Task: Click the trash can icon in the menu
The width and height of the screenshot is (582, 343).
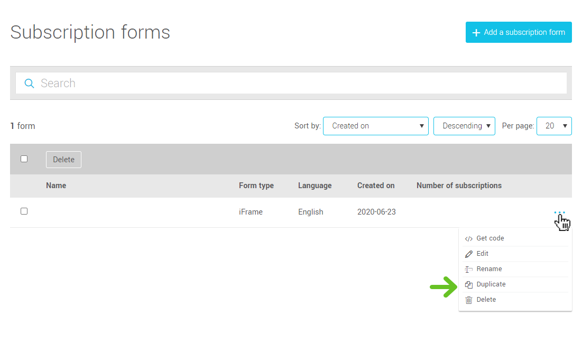Action: 468,300
